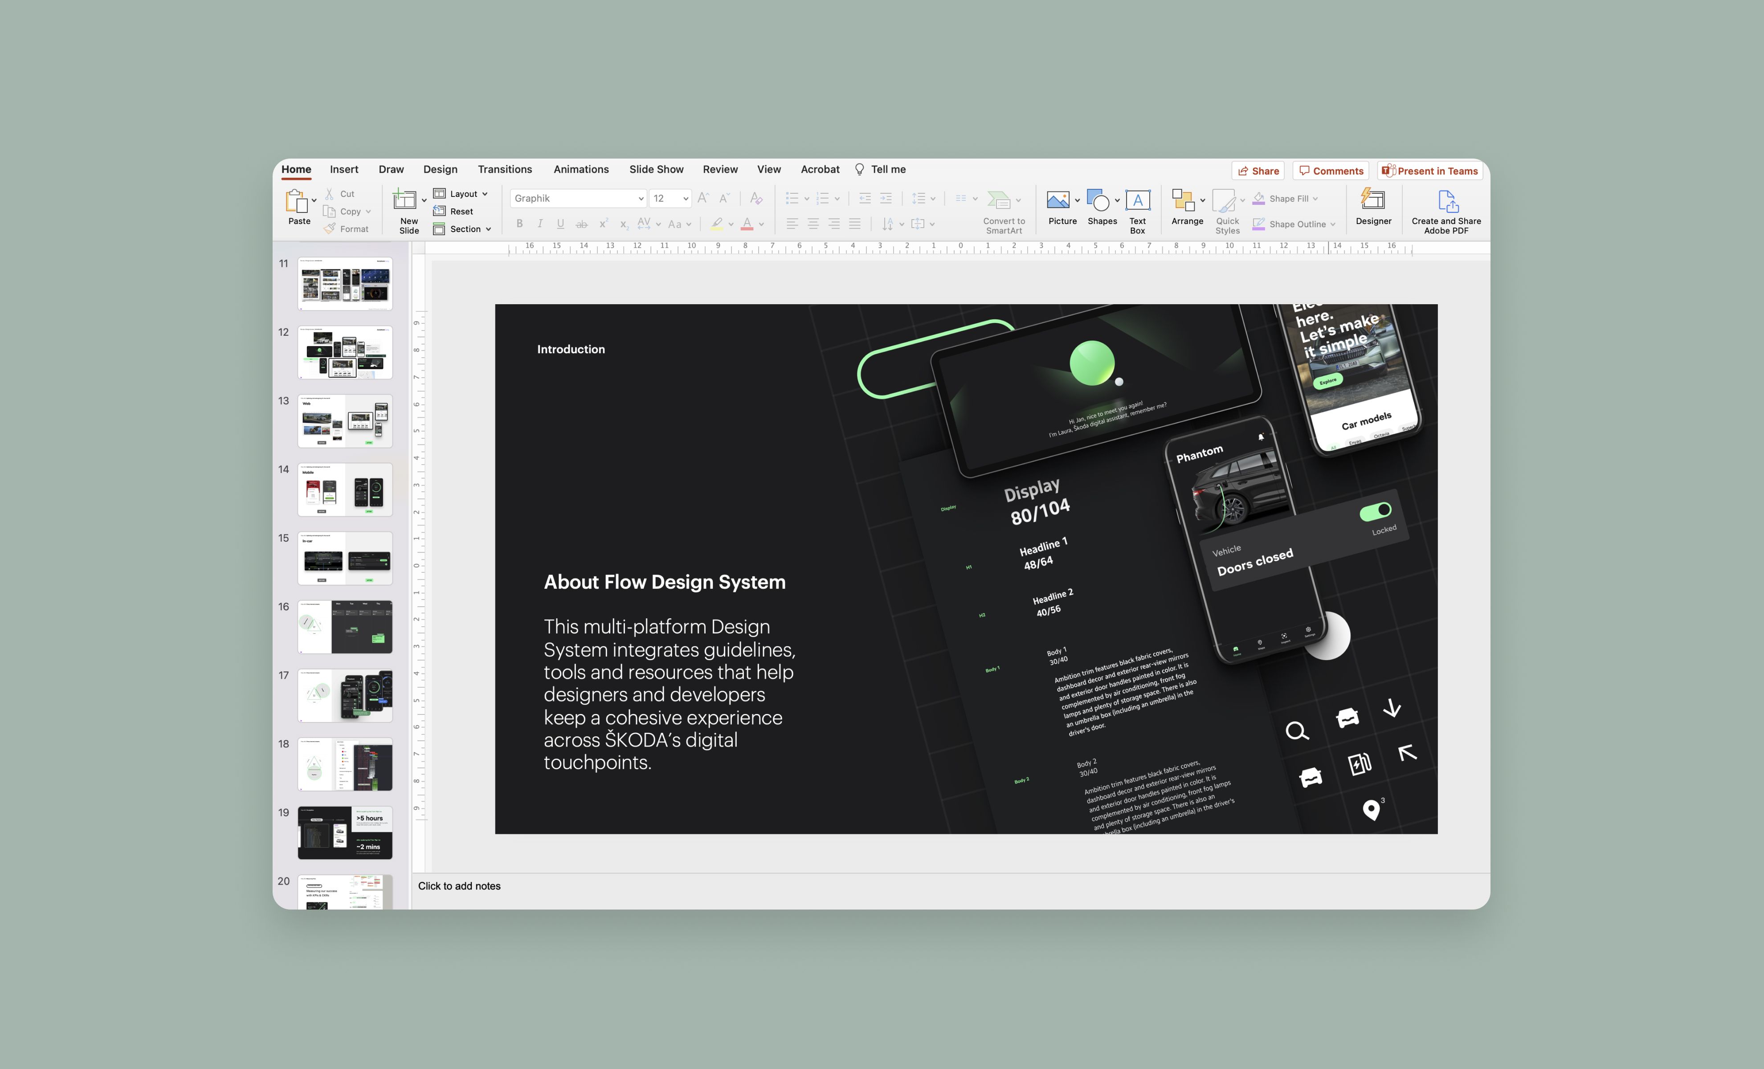Increase the list indent level

coord(886,198)
